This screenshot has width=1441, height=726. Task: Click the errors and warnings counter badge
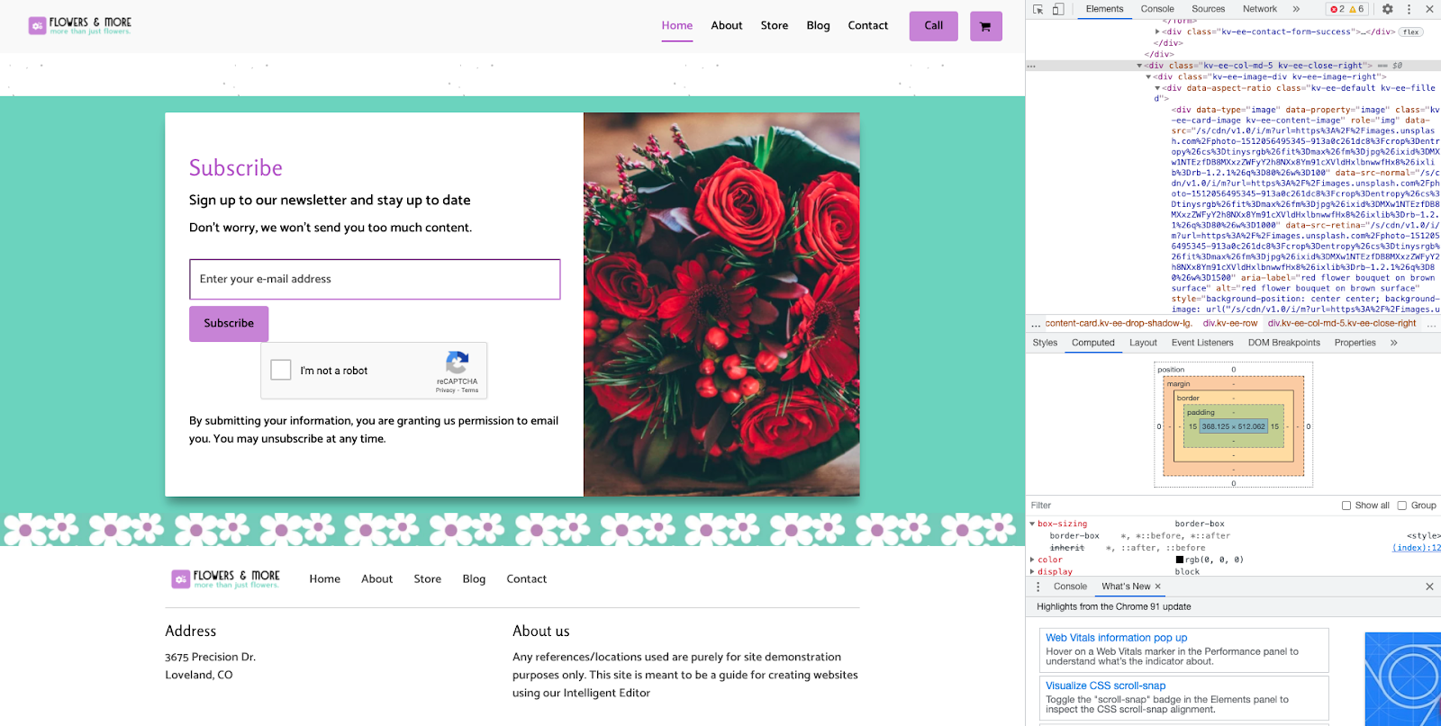click(1347, 9)
